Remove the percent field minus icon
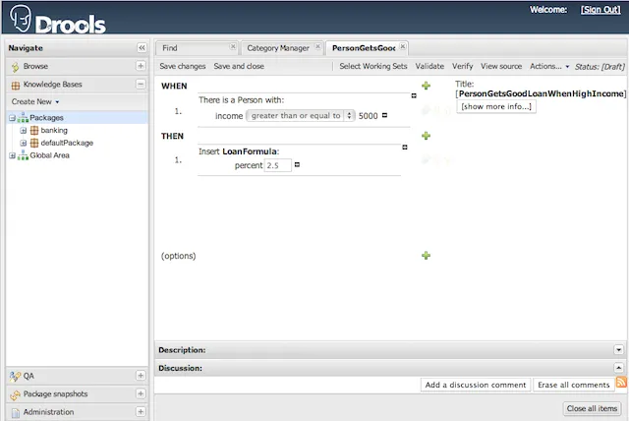 pos(297,164)
